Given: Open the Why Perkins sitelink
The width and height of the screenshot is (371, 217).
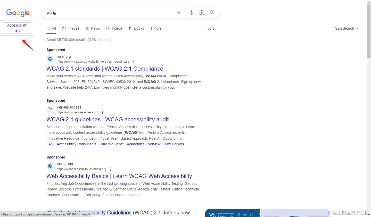Looking at the screenshot, I should [174, 144].
